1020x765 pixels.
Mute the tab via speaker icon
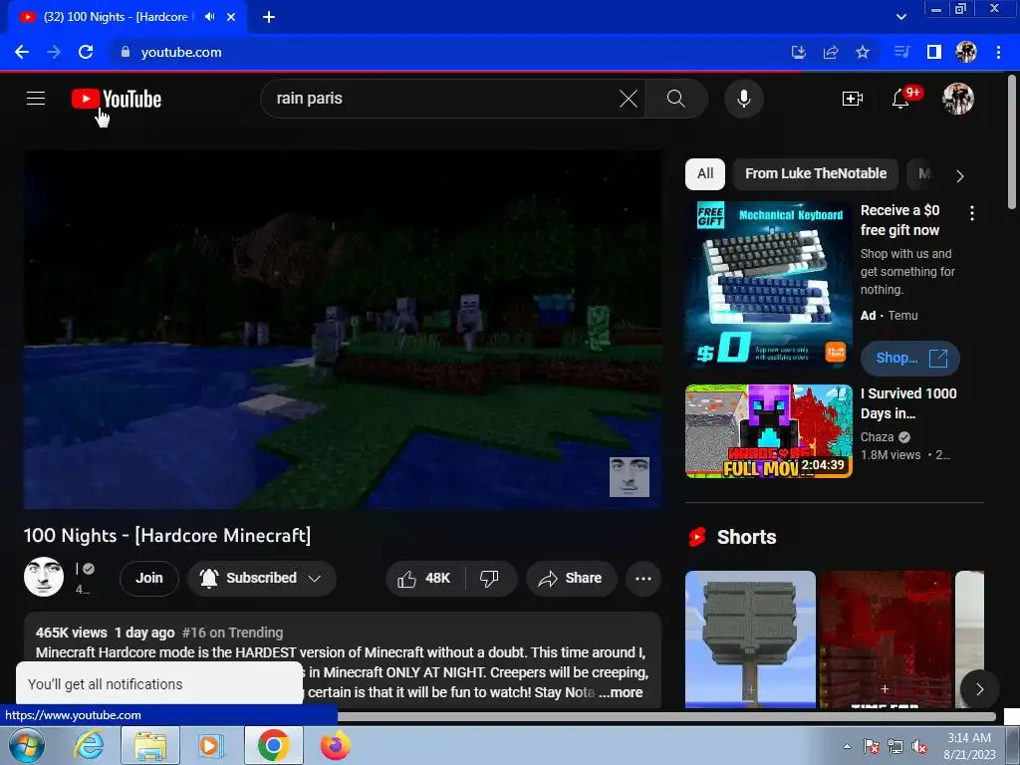[209, 17]
